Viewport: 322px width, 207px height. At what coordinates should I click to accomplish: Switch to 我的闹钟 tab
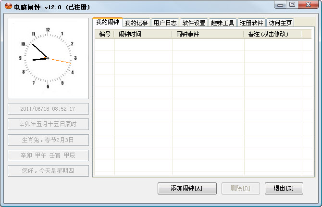pyautogui.click(x=107, y=22)
